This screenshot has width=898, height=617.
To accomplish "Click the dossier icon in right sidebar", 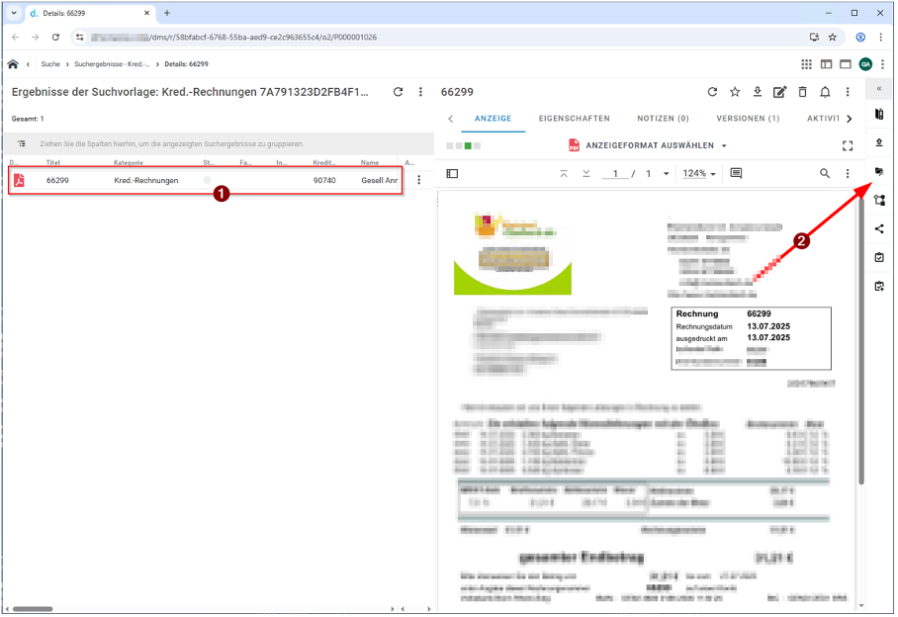I will click(879, 114).
